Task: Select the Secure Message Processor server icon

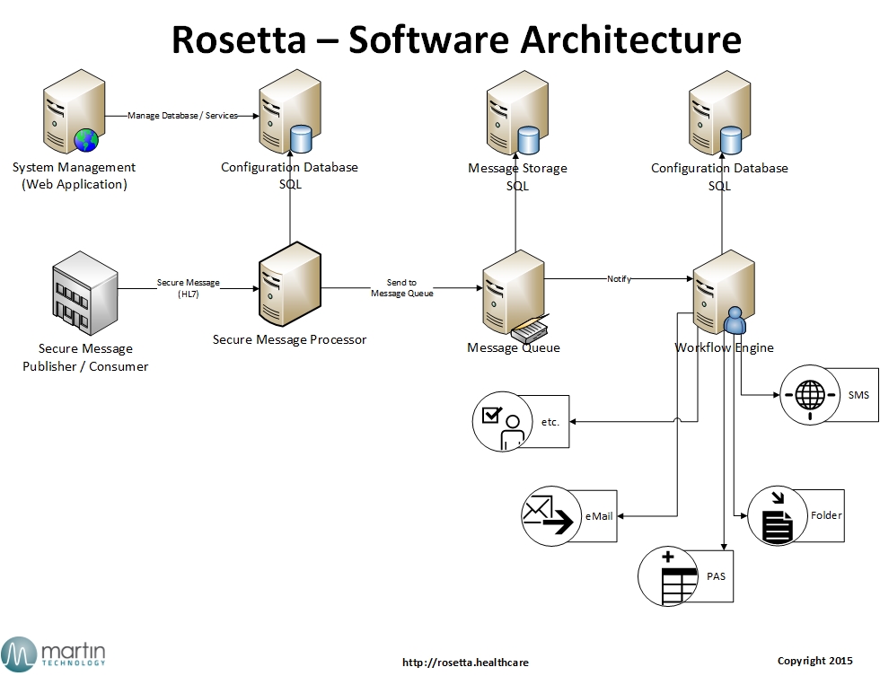Action: coord(289,284)
